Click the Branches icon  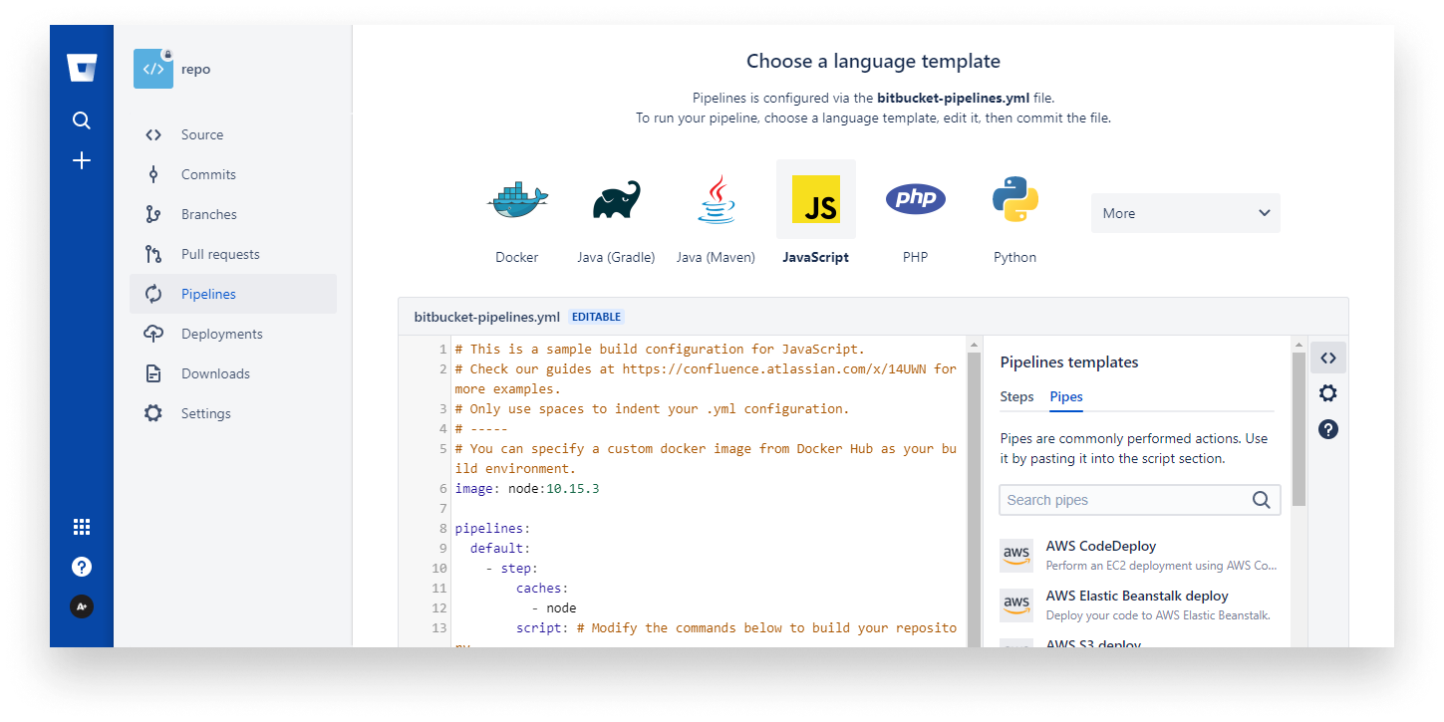click(152, 214)
